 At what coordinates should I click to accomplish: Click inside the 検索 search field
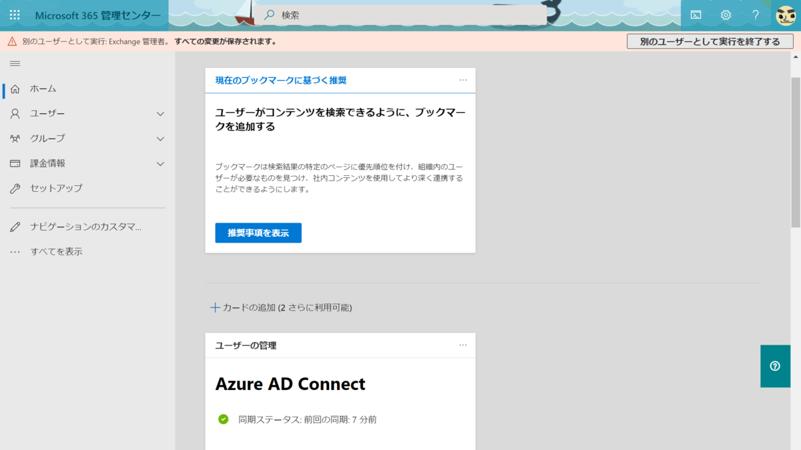pos(400,15)
